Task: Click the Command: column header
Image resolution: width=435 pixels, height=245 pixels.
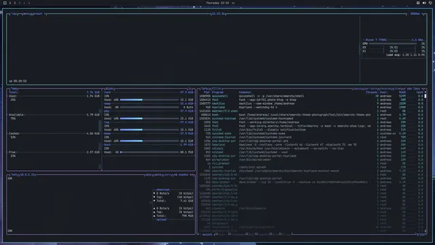Action: (245, 93)
